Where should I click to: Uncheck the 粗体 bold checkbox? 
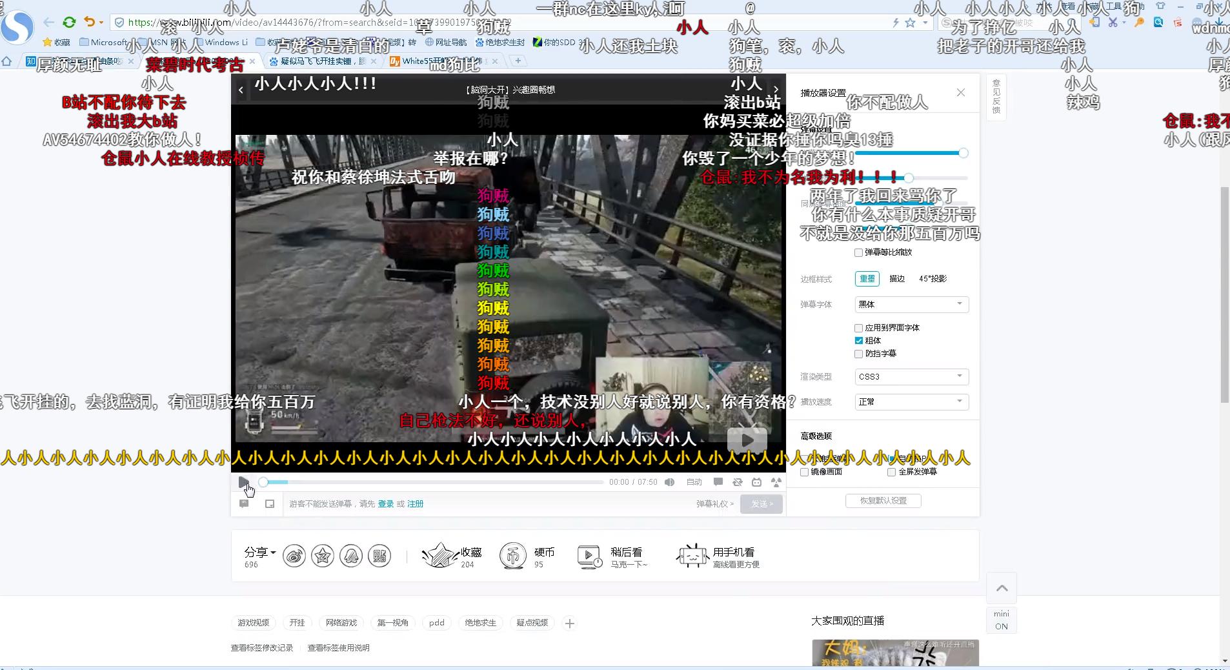(x=858, y=341)
